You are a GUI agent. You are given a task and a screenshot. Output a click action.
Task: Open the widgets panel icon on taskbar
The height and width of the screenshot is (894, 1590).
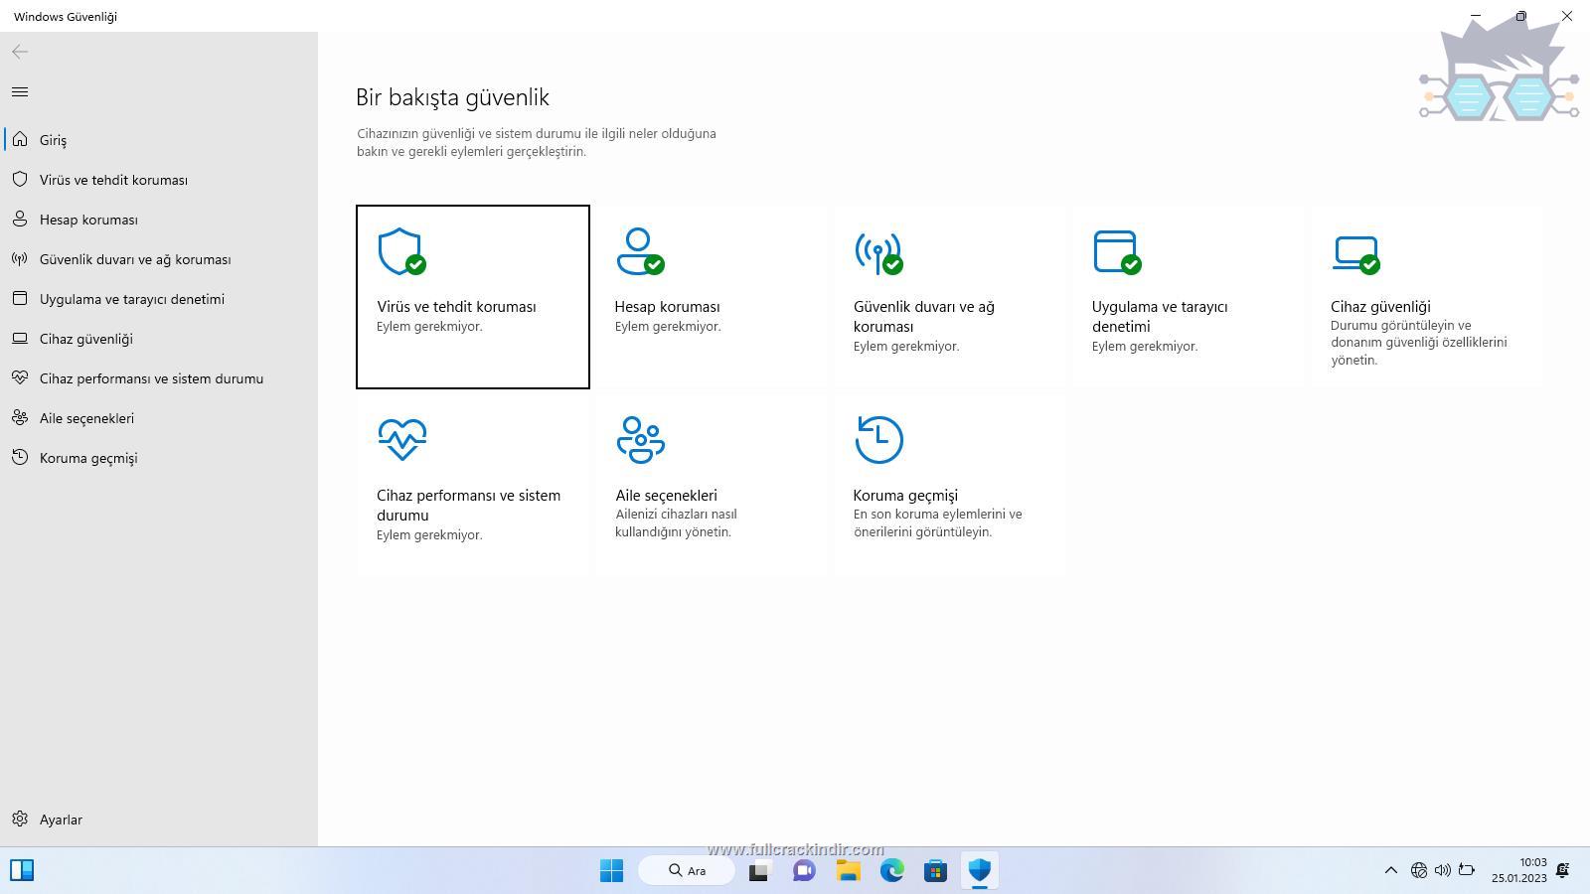22,871
